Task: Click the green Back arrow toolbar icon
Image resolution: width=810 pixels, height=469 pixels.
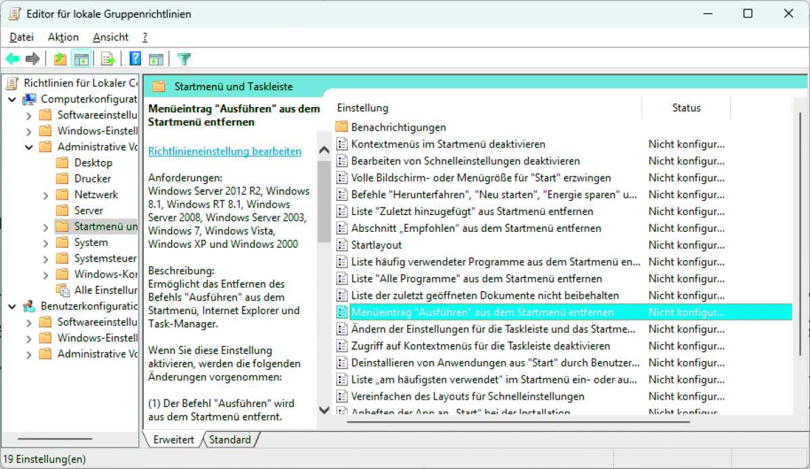Action: click(12, 59)
